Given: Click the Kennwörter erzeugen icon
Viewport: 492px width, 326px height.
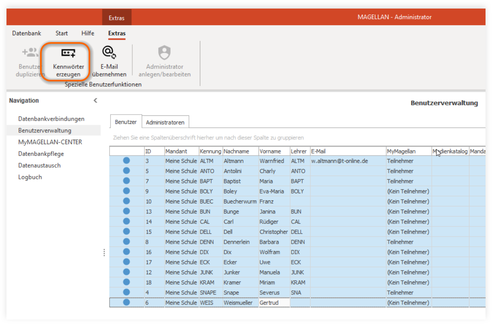Looking at the screenshot, I should pos(68,53).
